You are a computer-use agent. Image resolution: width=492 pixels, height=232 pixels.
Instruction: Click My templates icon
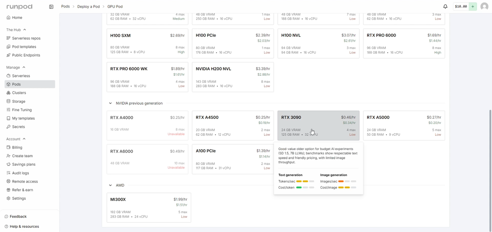tap(8, 118)
